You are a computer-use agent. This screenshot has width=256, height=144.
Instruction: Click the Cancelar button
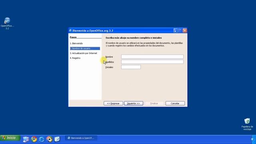pyautogui.click(x=175, y=103)
